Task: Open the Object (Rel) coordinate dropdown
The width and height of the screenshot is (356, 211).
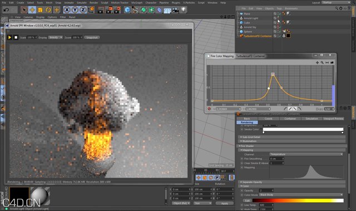Action: [x=181, y=203]
